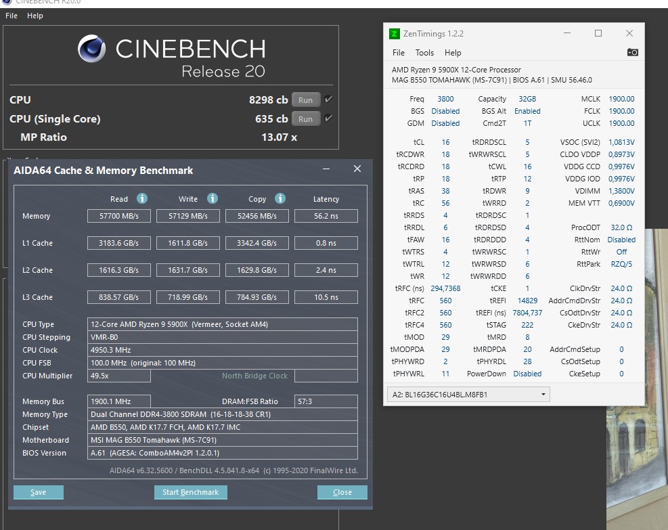Click the FCLK value 1900.00
Viewport: 668px width, 530px height.
[621, 111]
